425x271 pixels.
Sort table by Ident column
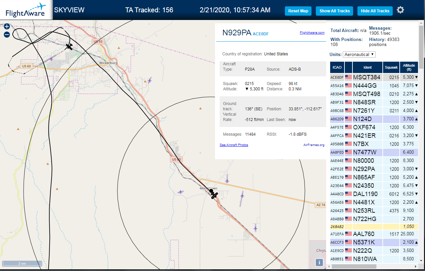[367, 67]
